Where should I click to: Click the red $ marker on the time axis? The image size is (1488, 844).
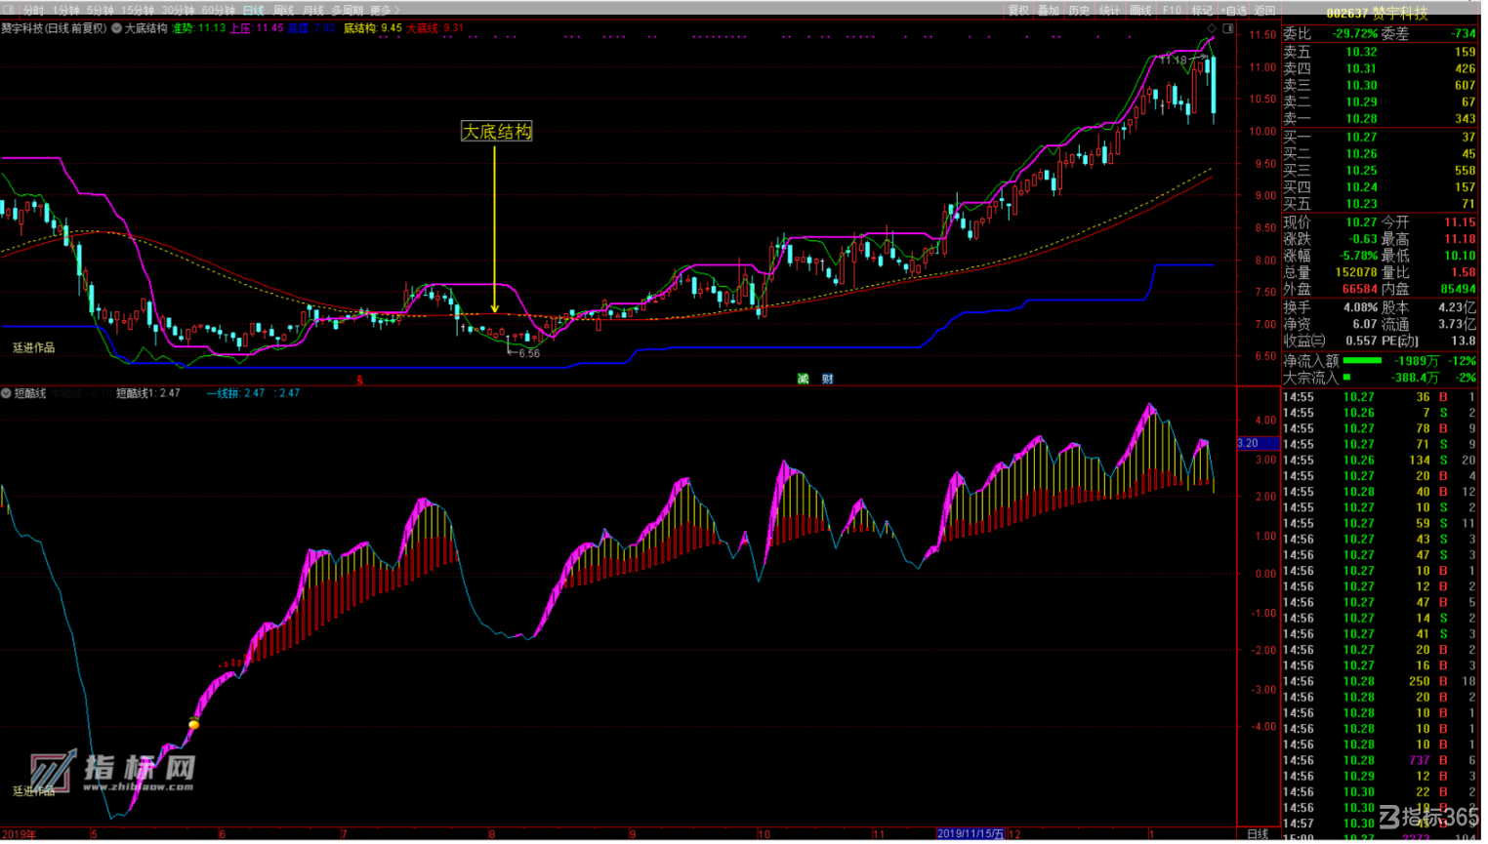pyautogui.click(x=359, y=380)
